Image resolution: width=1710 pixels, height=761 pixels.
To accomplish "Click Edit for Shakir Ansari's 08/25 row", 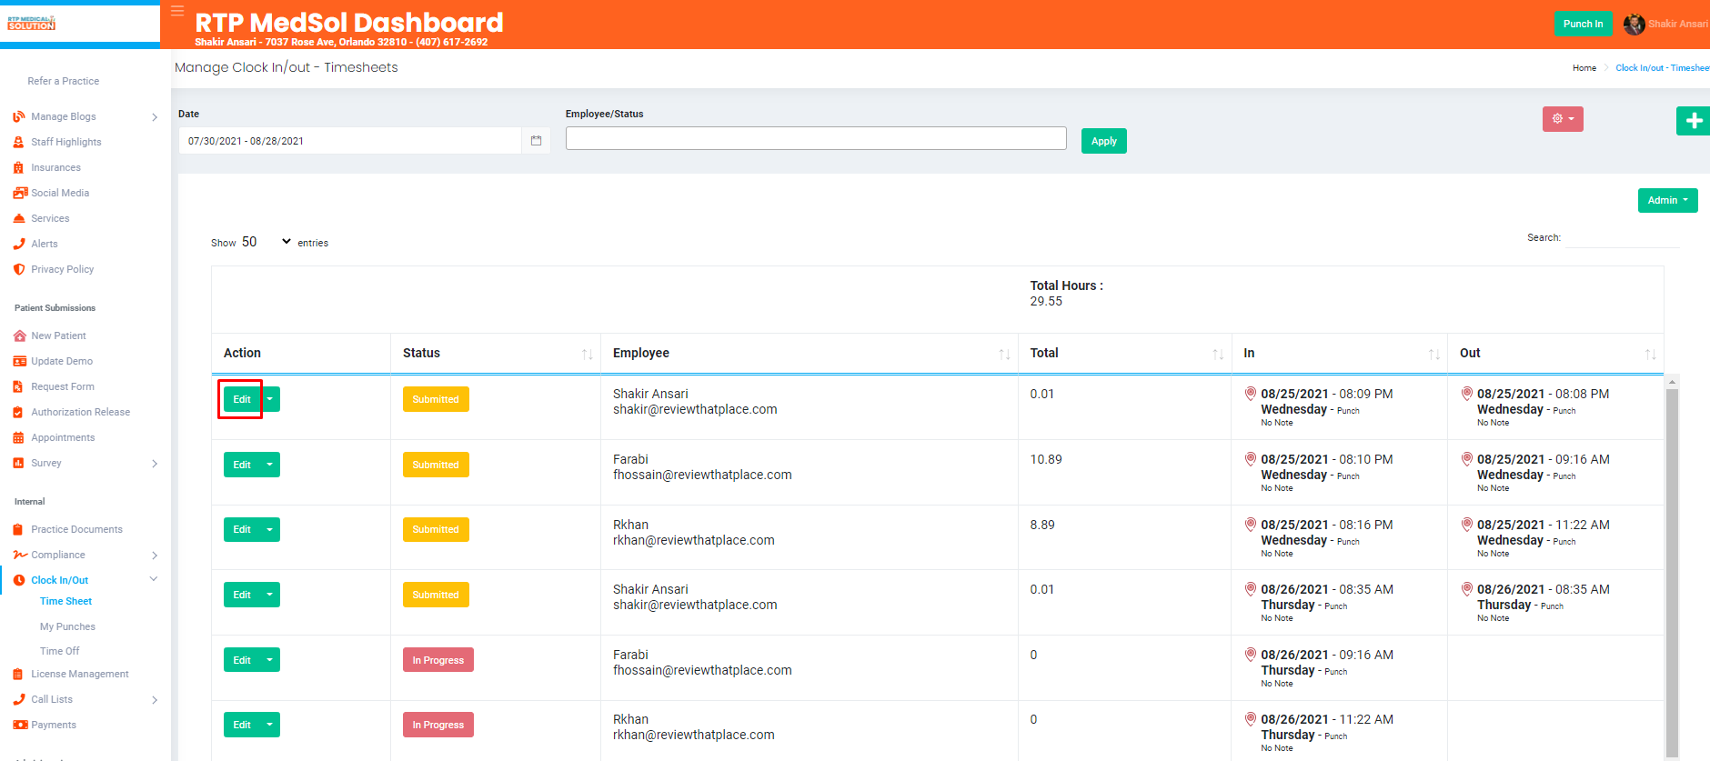I will click(x=242, y=399).
